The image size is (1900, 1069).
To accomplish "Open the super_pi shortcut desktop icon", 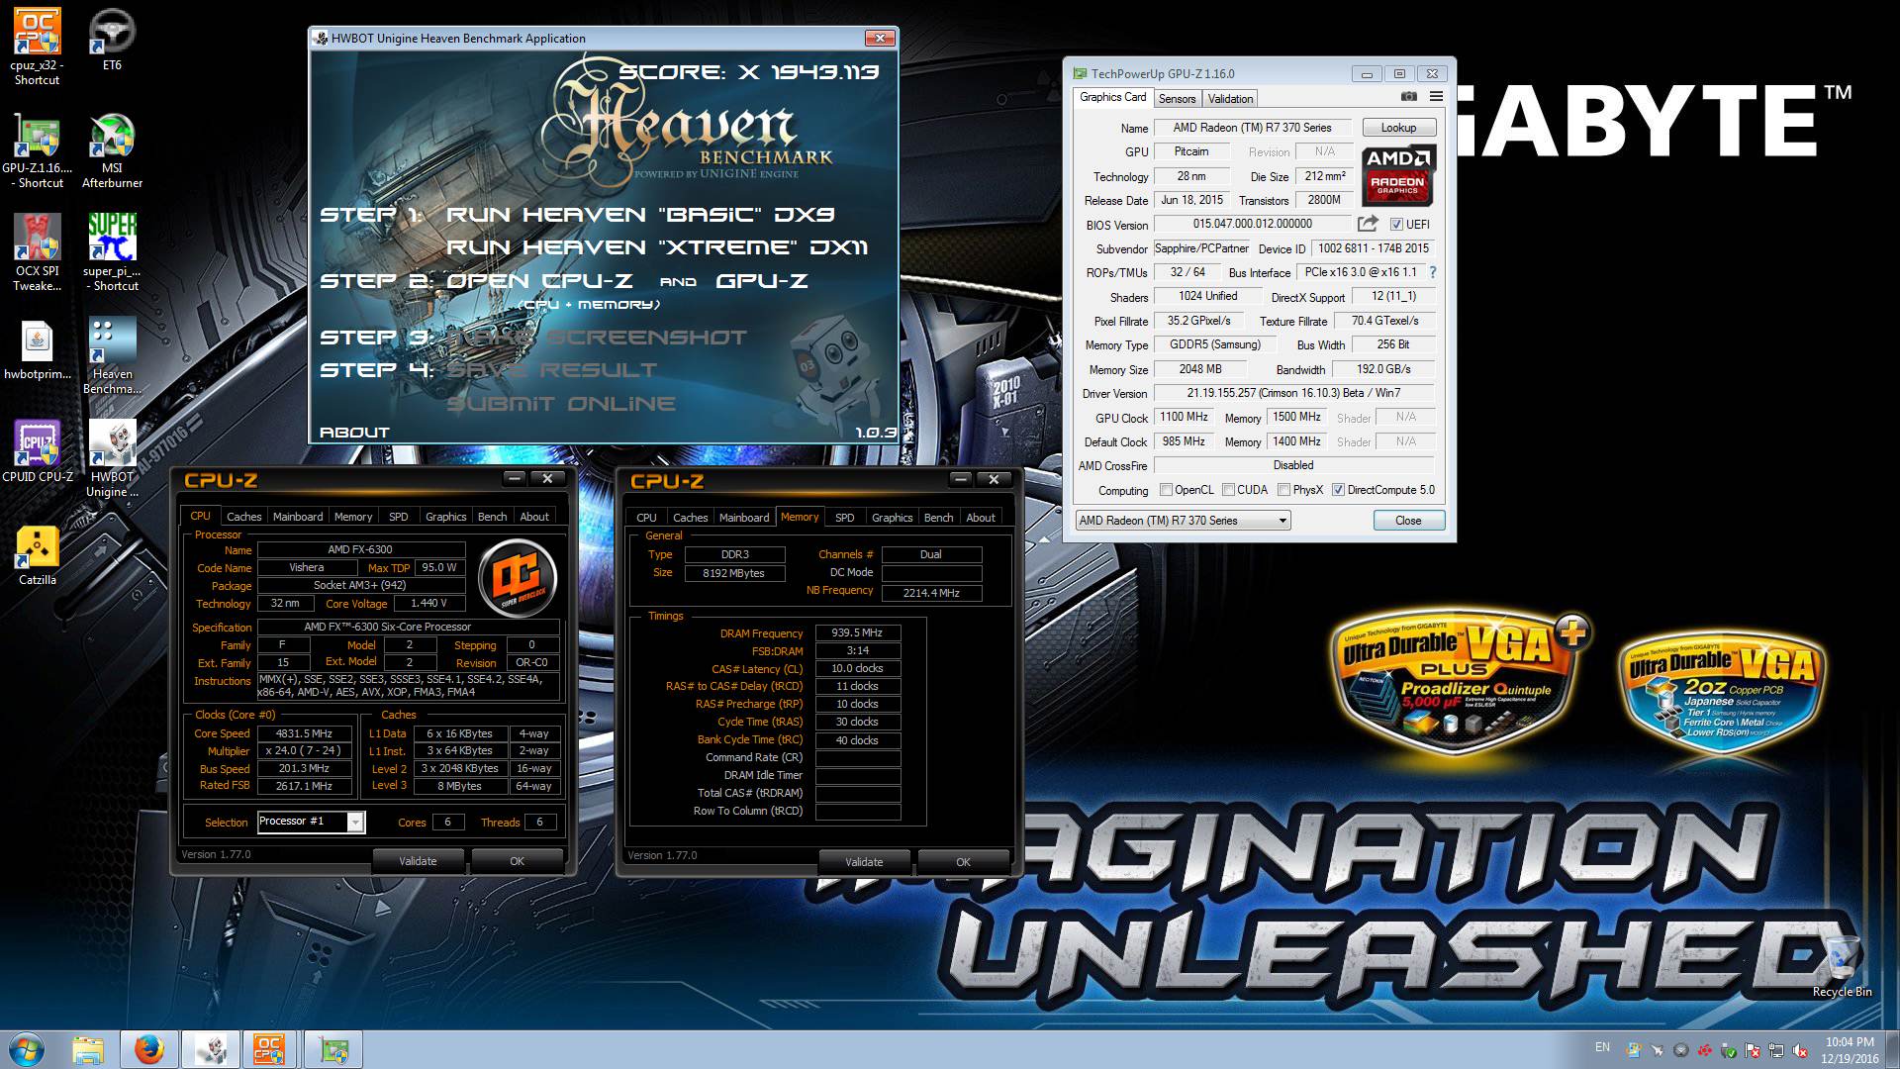I will tap(112, 253).
